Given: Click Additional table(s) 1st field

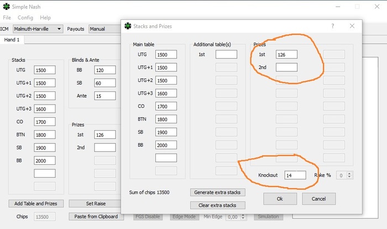Looking at the screenshot, I should pyautogui.click(x=226, y=55).
